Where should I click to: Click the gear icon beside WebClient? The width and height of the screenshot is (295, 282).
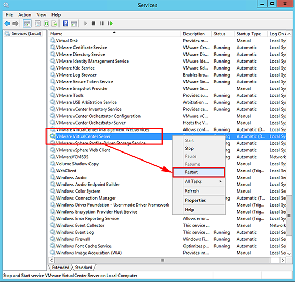point(53,171)
